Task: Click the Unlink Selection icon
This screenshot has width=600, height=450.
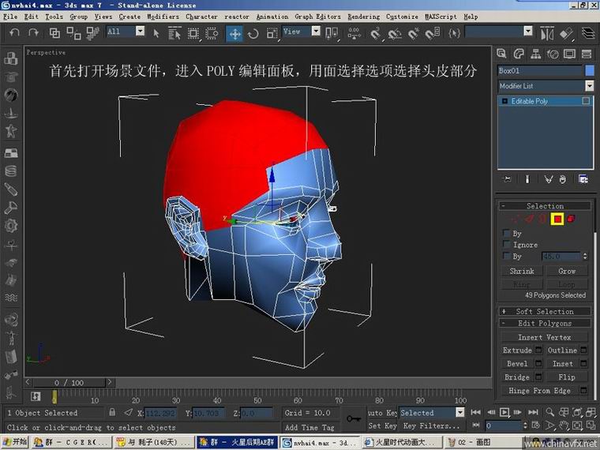Action: coord(73,33)
